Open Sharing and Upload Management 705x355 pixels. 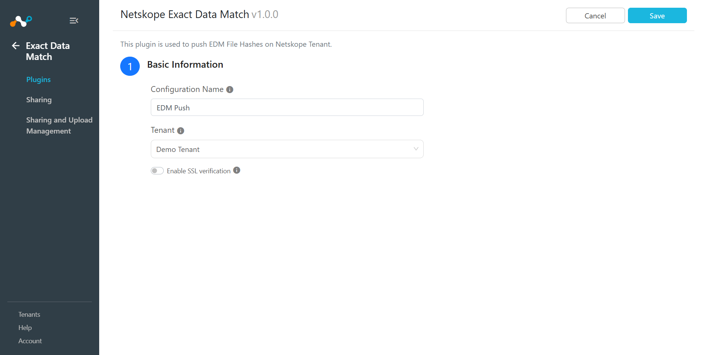pyautogui.click(x=59, y=125)
